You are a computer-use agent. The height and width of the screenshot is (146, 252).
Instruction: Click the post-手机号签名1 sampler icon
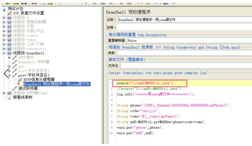(x=15, y=71)
